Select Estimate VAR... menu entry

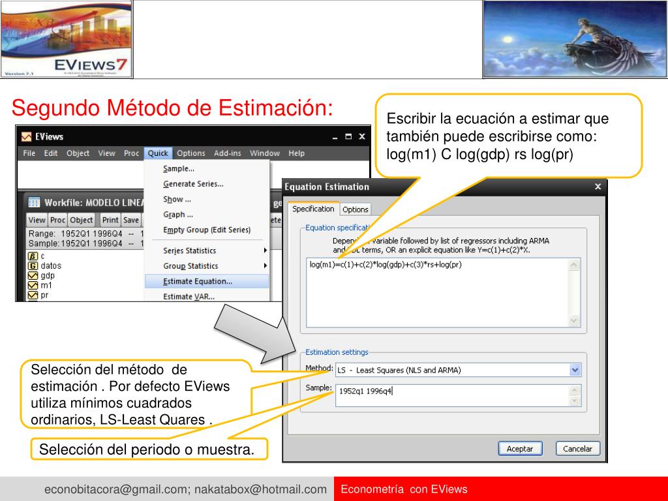click(x=189, y=297)
